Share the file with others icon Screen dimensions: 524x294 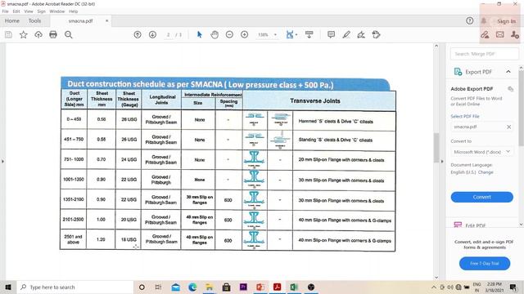pyautogui.click(x=515, y=34)
